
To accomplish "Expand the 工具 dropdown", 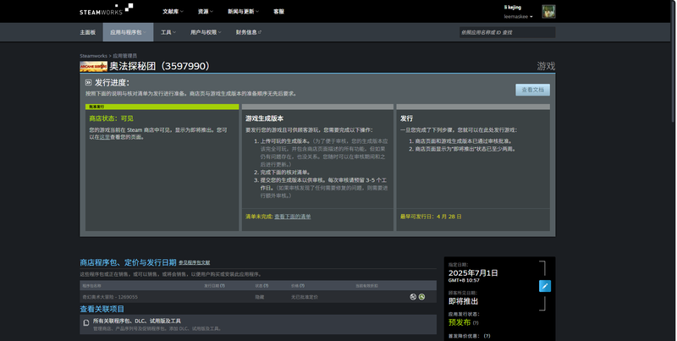I will coord(168,32).
